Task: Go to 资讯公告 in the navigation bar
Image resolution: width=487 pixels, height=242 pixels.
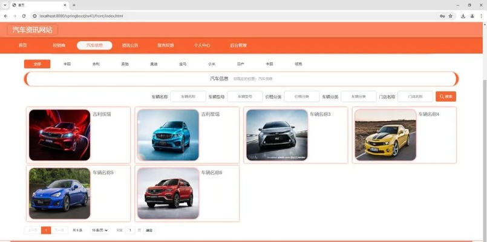Action: pos(130,45)
